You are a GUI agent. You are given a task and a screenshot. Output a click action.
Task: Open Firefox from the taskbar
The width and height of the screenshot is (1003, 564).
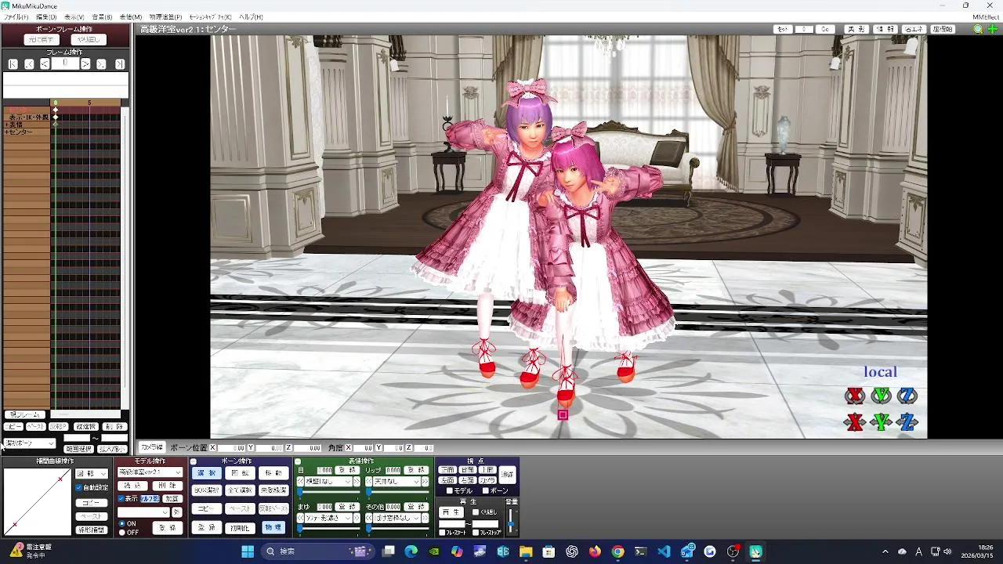pyautogui.click(x=595, y=551)
